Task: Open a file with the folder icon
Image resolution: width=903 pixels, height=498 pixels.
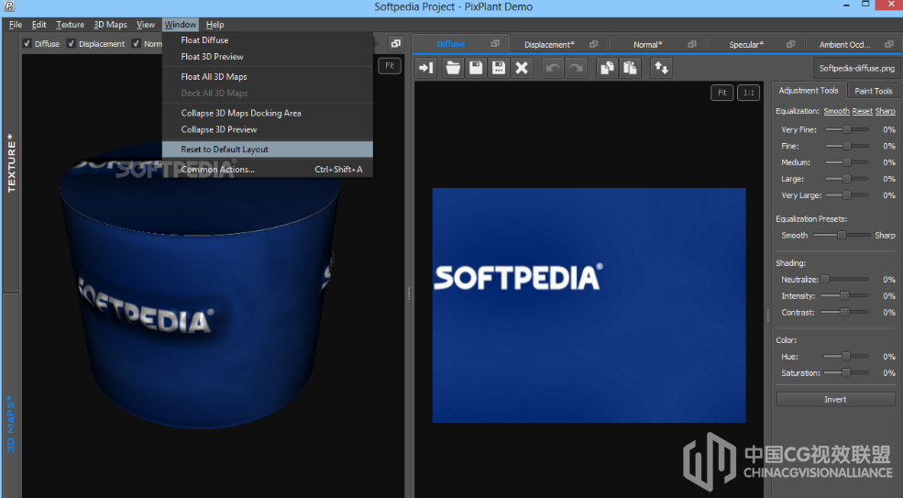Action: (x=453, y=68)
